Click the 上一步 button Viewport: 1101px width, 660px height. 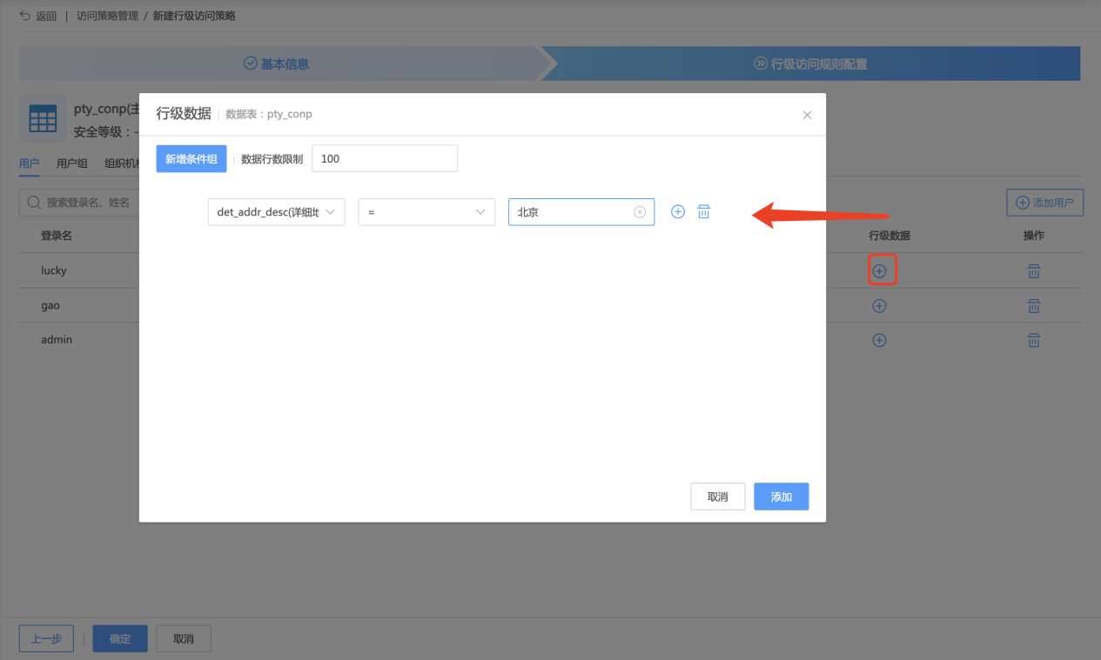coord(46,639)
